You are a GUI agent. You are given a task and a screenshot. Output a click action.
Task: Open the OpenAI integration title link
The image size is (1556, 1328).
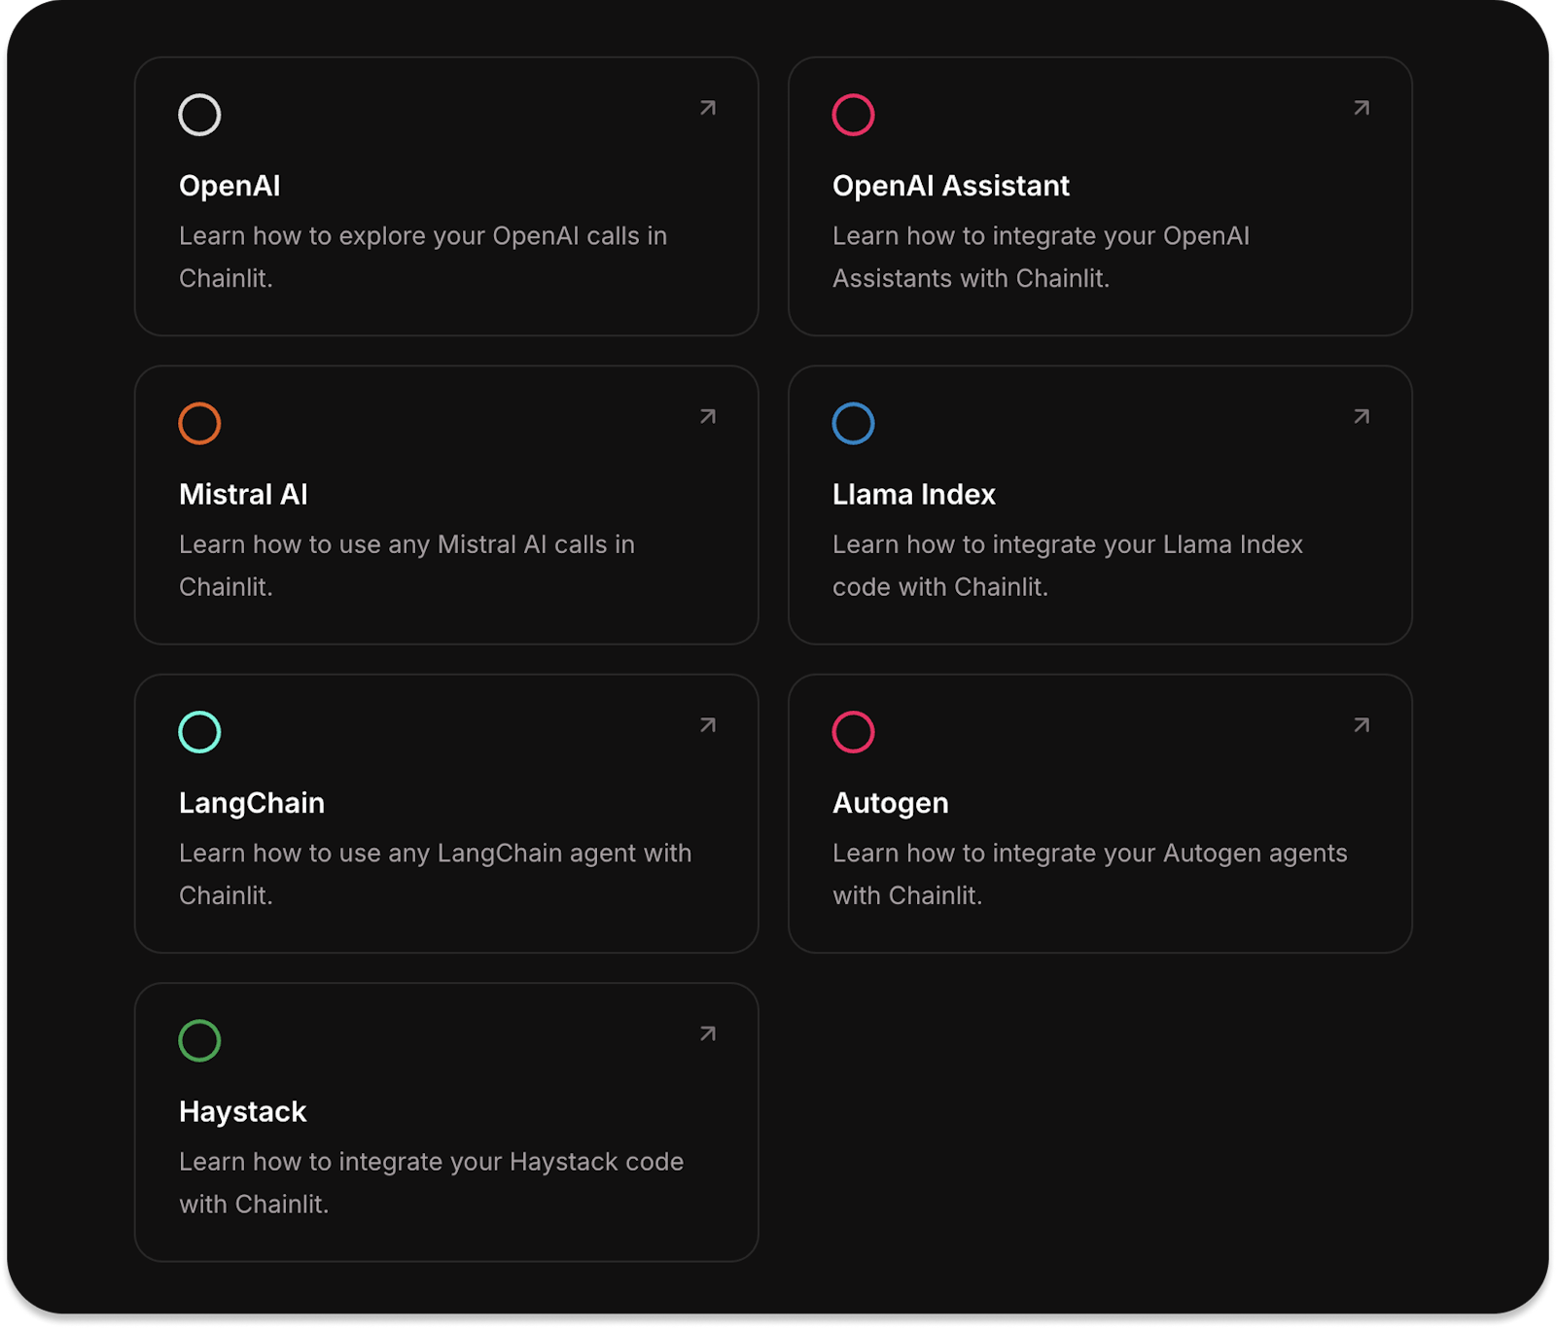[x=230, y=186]
